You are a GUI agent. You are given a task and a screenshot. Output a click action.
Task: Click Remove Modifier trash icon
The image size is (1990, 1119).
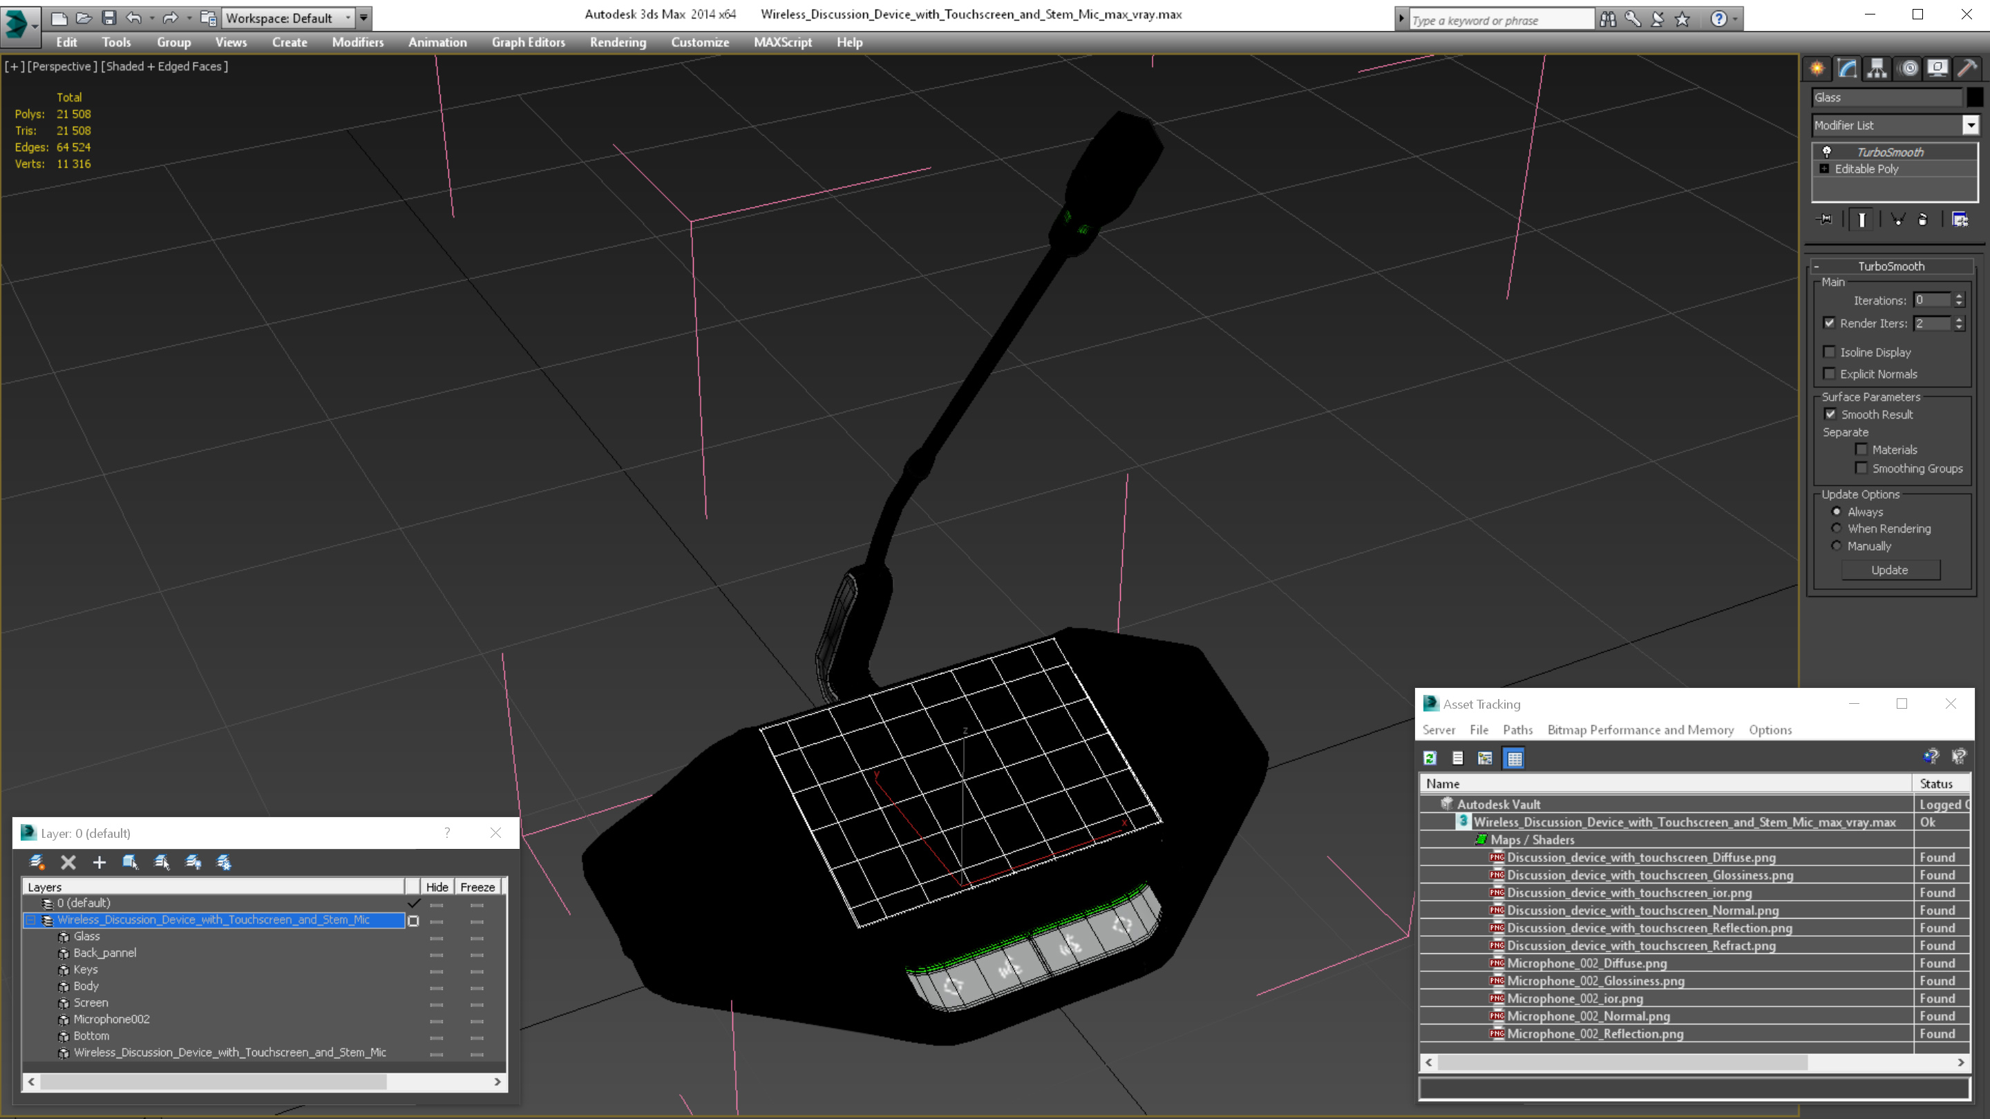click(1924, 220)
